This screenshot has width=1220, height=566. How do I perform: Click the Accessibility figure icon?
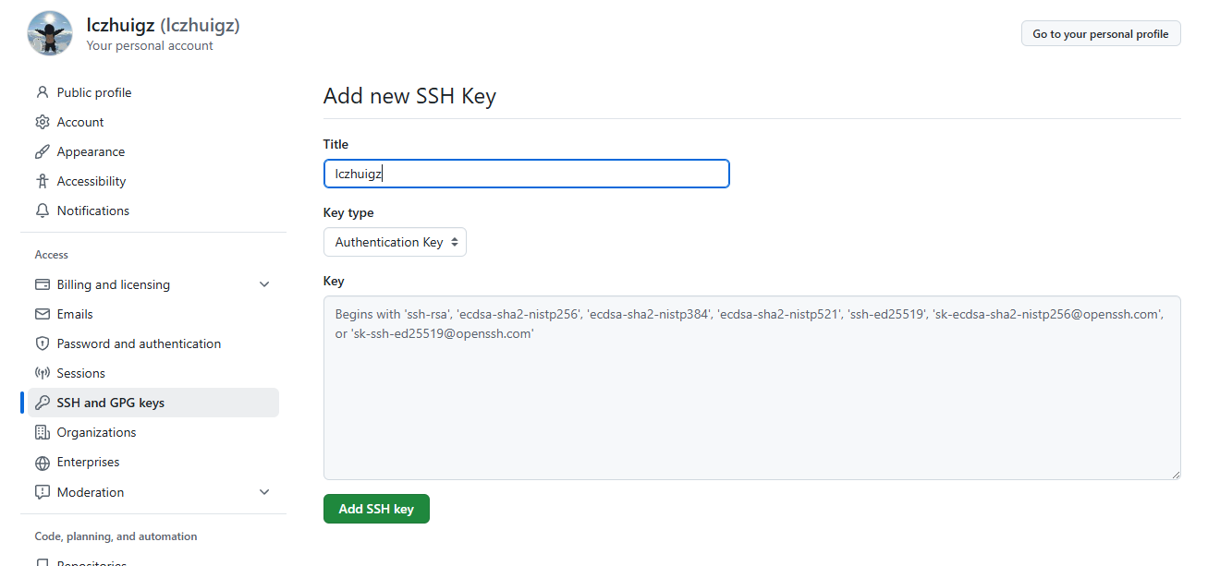click(x=42, y=181)
